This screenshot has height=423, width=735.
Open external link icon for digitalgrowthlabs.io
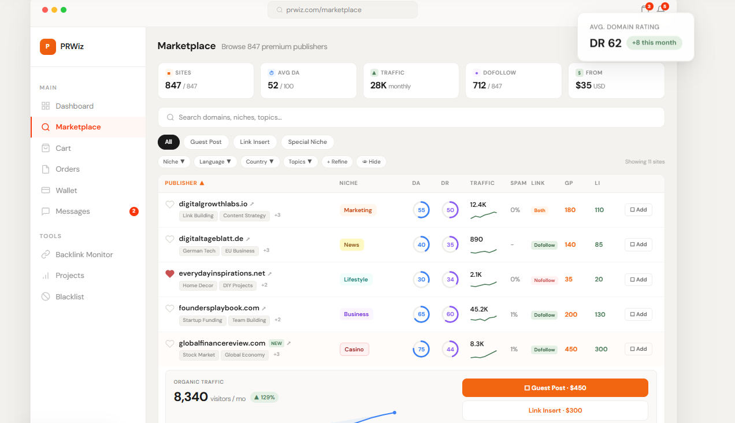tap(252, 204)
